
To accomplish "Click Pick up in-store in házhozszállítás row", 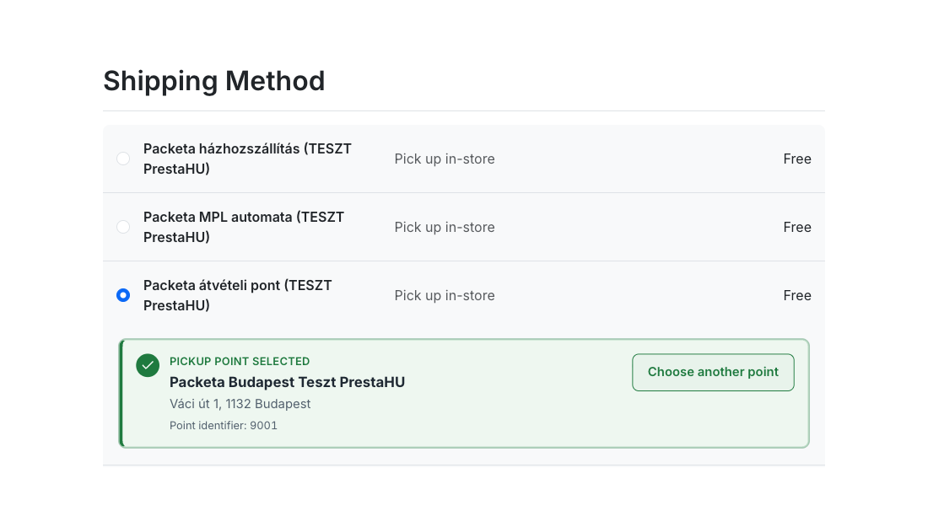I will (x=445, y=159).
